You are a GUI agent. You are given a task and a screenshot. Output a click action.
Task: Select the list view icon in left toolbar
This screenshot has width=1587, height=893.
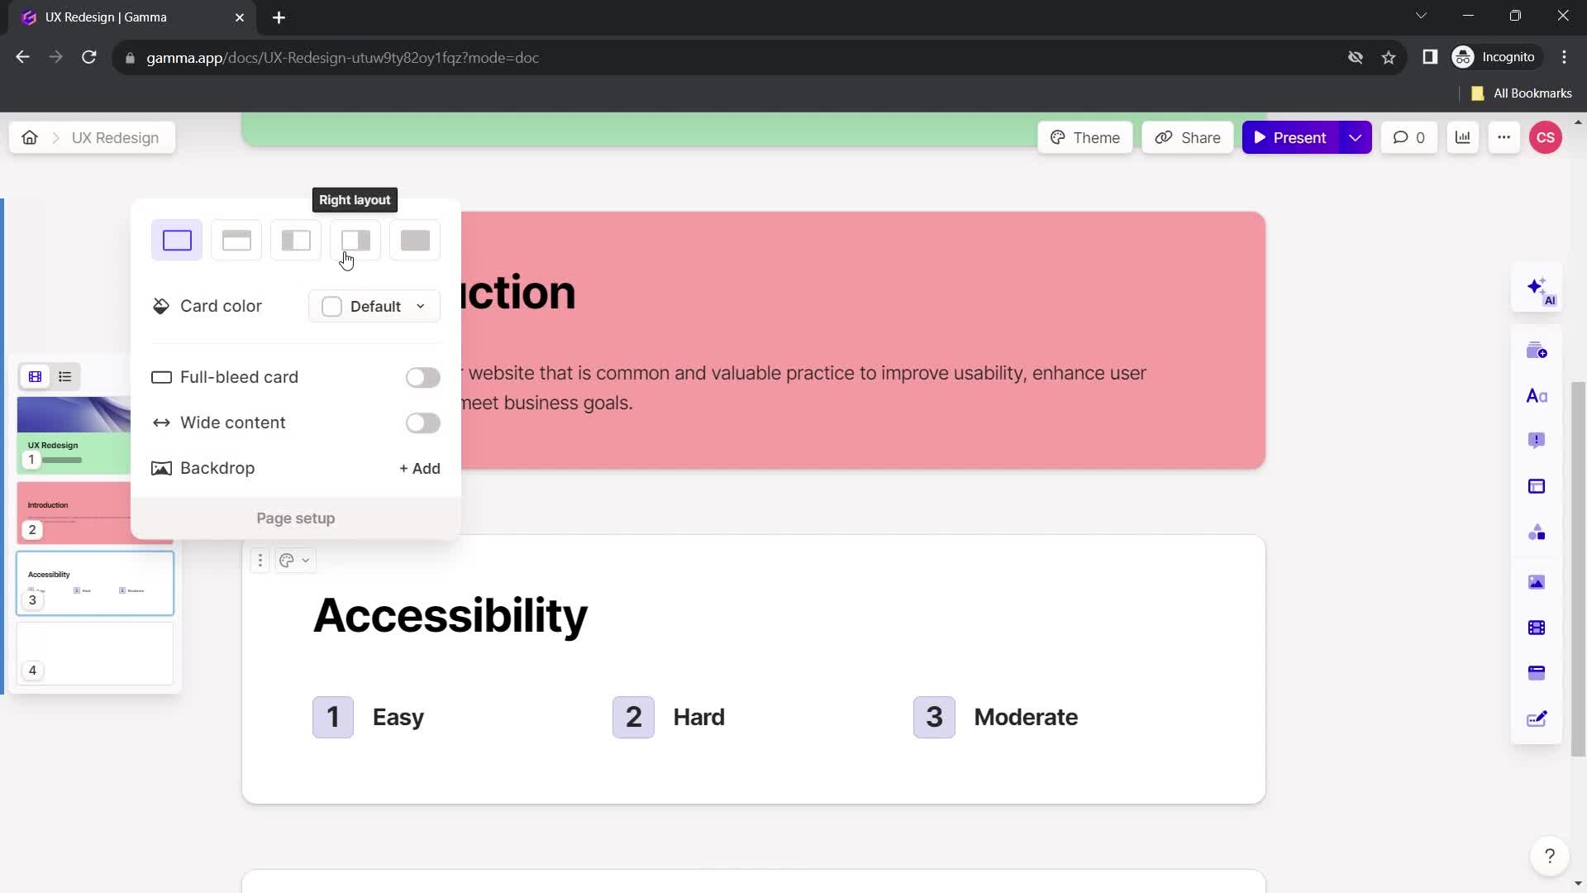(64, 376)
